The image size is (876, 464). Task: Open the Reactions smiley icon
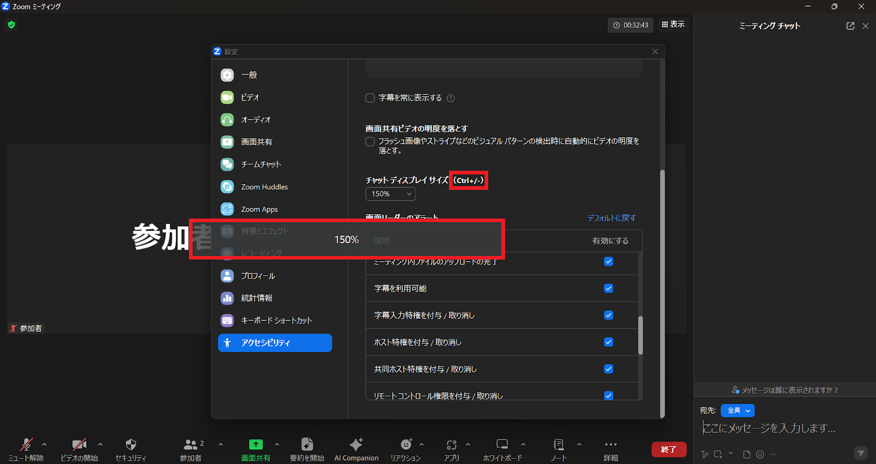[x=406, y=444]
